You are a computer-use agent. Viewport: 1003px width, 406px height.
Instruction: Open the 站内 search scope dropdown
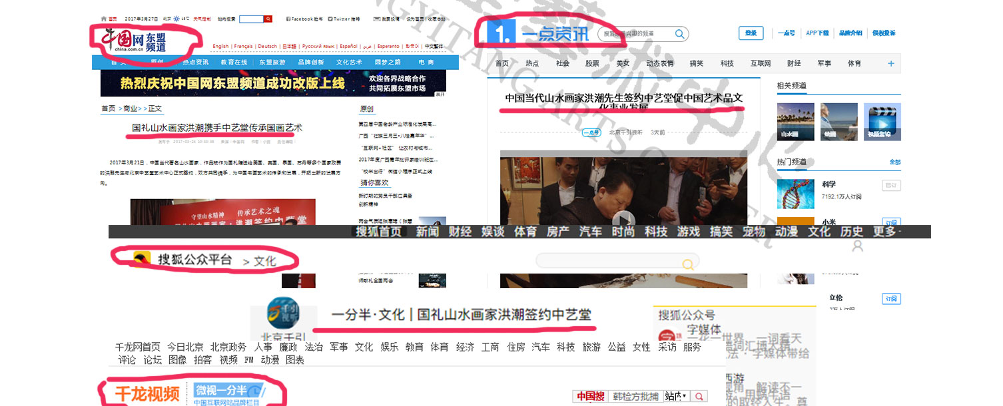(x=677, y=397)
